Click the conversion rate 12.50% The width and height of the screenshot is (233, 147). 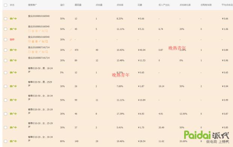click(183, 114)
